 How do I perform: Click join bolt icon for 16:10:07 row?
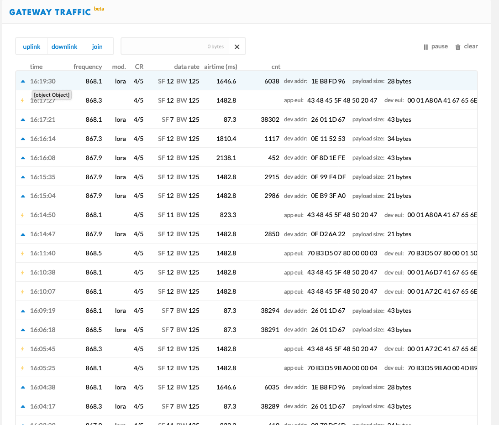coord(22,291)
